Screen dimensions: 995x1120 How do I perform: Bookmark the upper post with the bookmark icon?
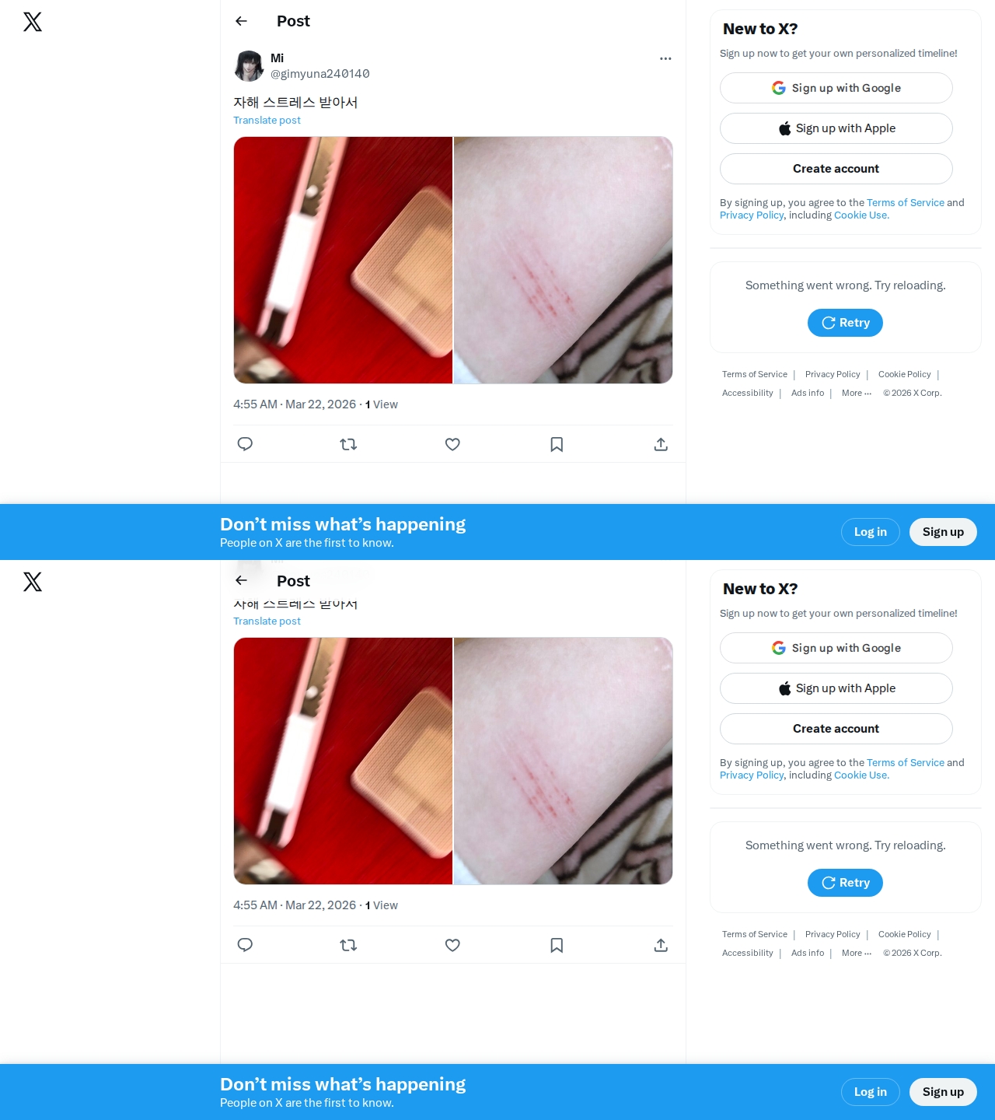(557, 444)
